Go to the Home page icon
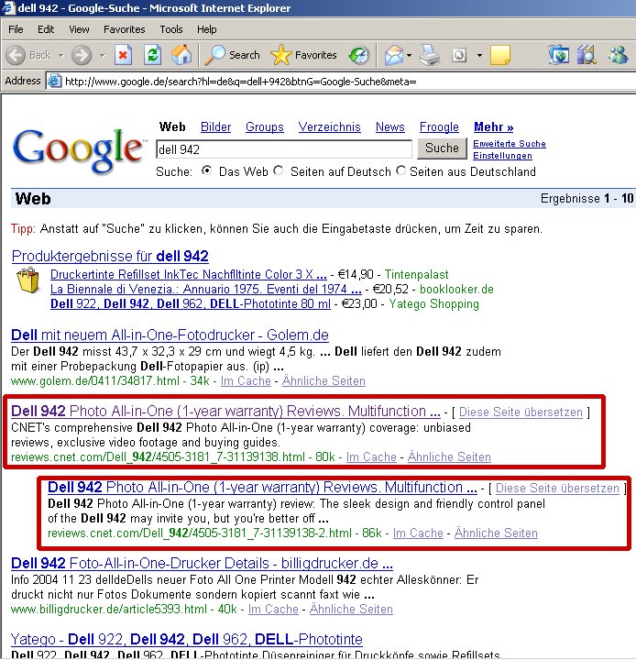636x660 pixels. tap(181, 55)
